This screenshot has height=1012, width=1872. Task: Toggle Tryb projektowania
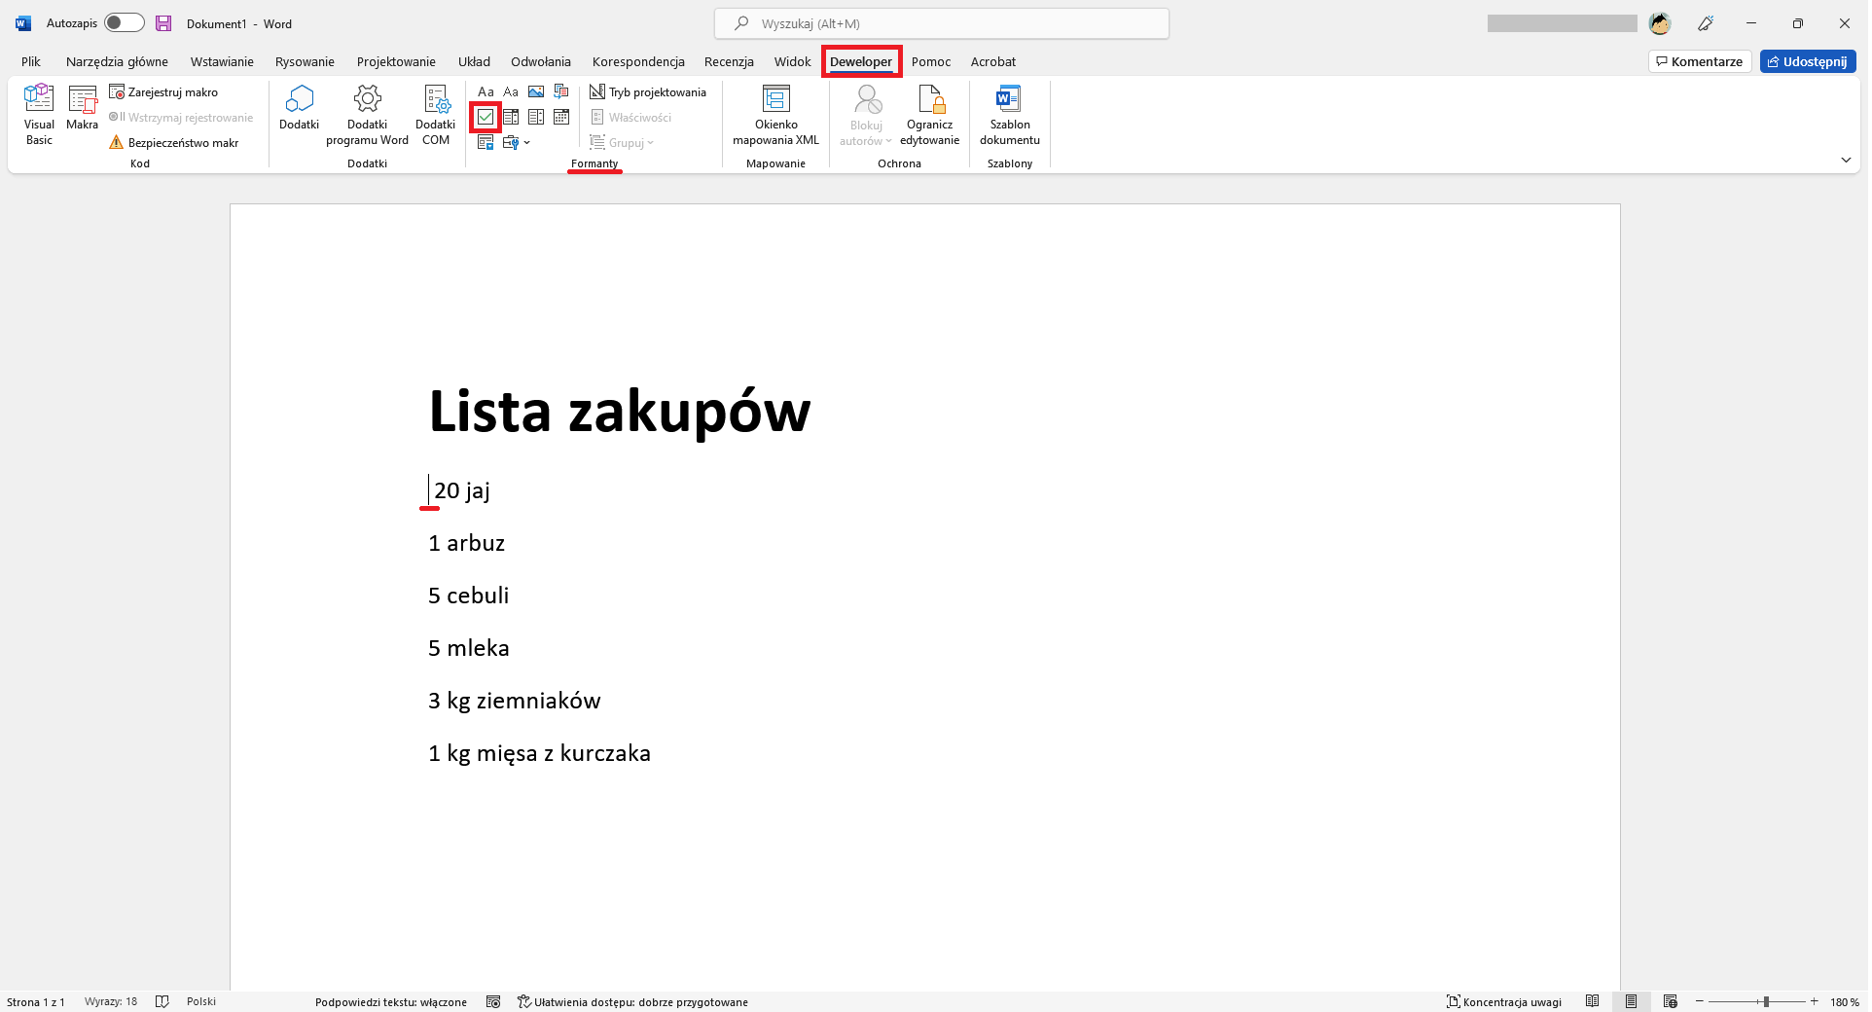648,92
